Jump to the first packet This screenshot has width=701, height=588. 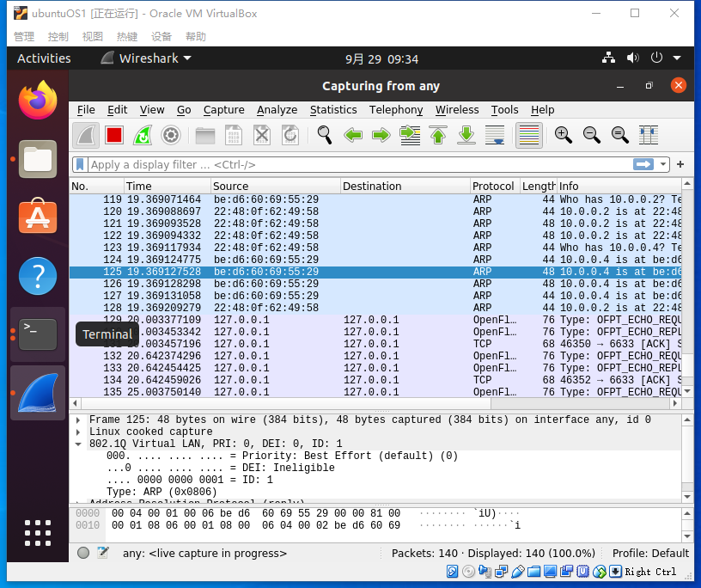[x=438, y=135]
